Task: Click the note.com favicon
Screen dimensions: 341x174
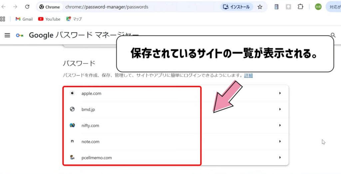Action: (72, 141)
